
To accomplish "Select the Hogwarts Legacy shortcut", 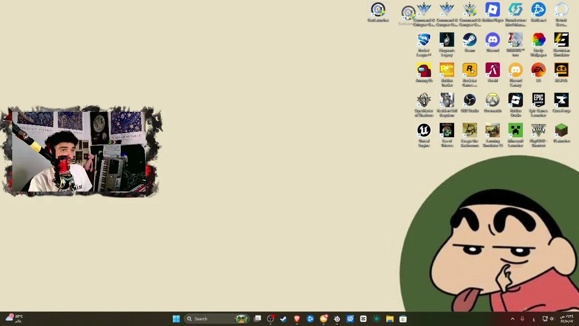I will click(447, 44).
